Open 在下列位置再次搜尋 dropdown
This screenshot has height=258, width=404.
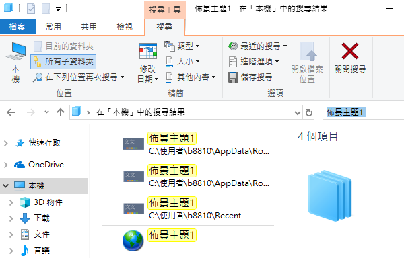point(78,77)
